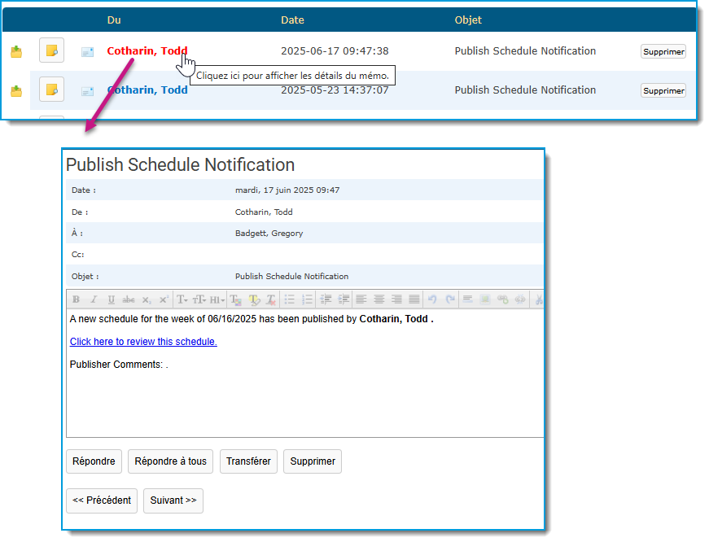709x542 pixels.
Task: Insert an image from the toolbar
Action: [x=485, y=299]
